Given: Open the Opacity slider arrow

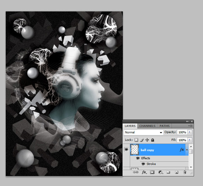Looking at the screenshot, I should 190,132.
